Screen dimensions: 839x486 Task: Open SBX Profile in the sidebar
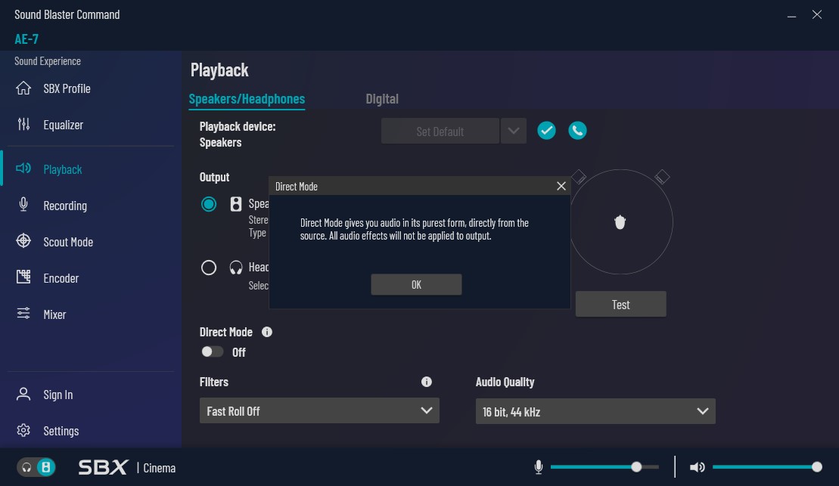pyautogui.click(x=67, y=88)
